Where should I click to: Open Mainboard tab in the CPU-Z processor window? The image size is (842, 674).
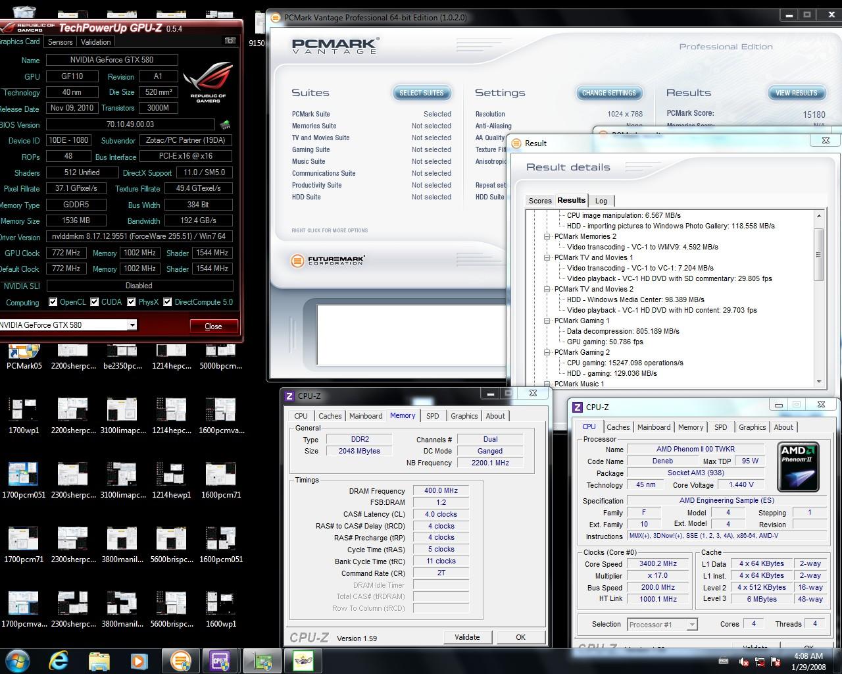coord(654,427)
